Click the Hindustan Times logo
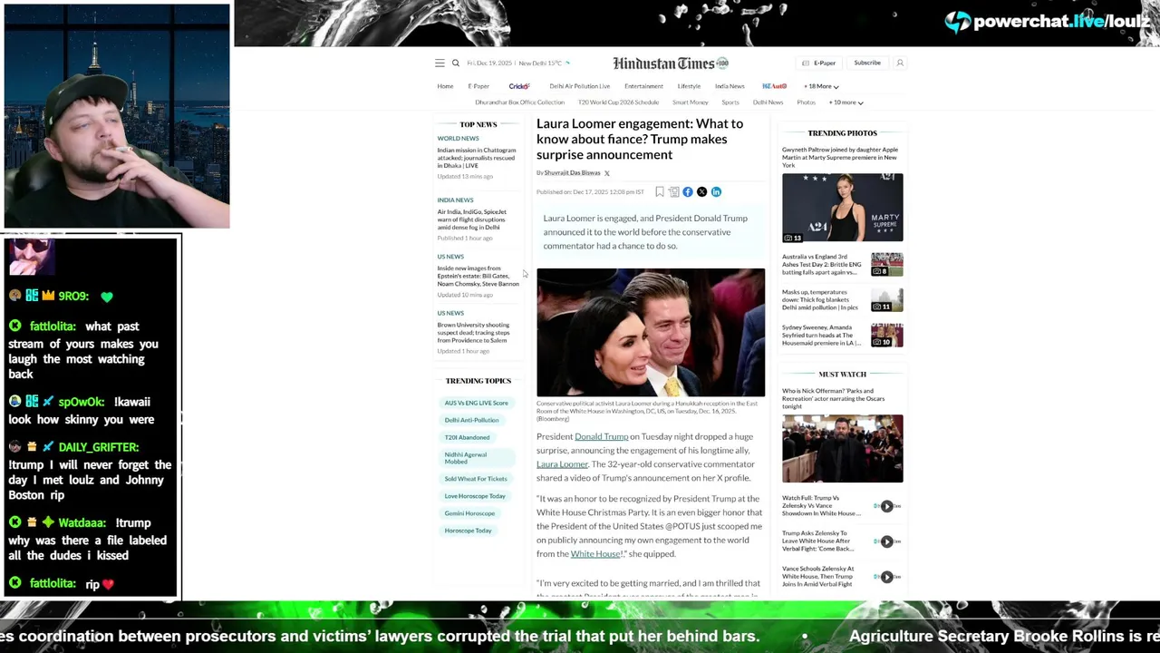Image resolution: width=1160 pixels, height=653 pixels. click(x=671, y=63)
